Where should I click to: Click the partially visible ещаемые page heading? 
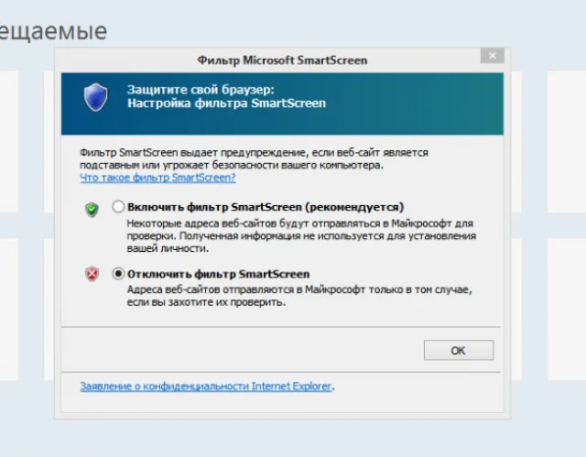[x=53, y=31]
